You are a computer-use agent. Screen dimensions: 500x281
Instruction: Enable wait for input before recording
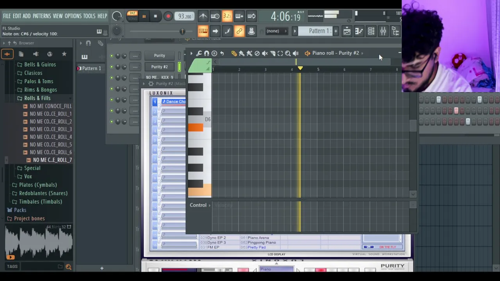click(x=215, y=16)
